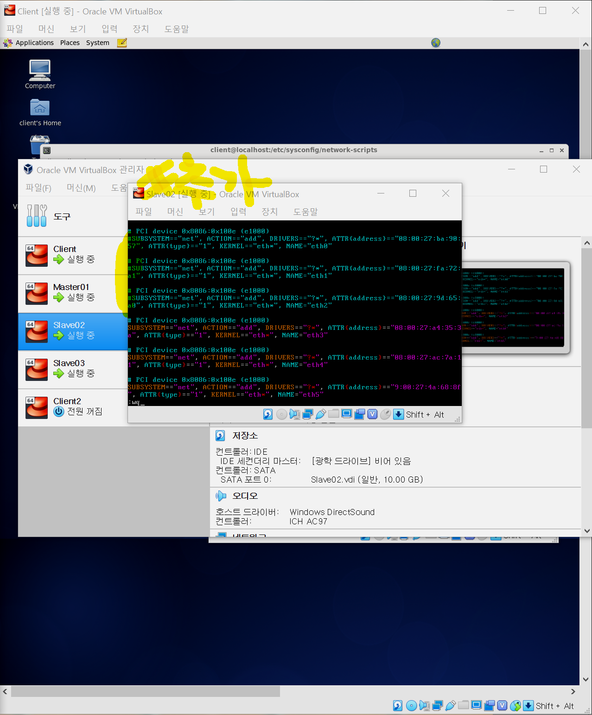592x715 pixels.
Task: Open 파일(F) menu in VirtualBox Manager
Action: coord(38,187)
